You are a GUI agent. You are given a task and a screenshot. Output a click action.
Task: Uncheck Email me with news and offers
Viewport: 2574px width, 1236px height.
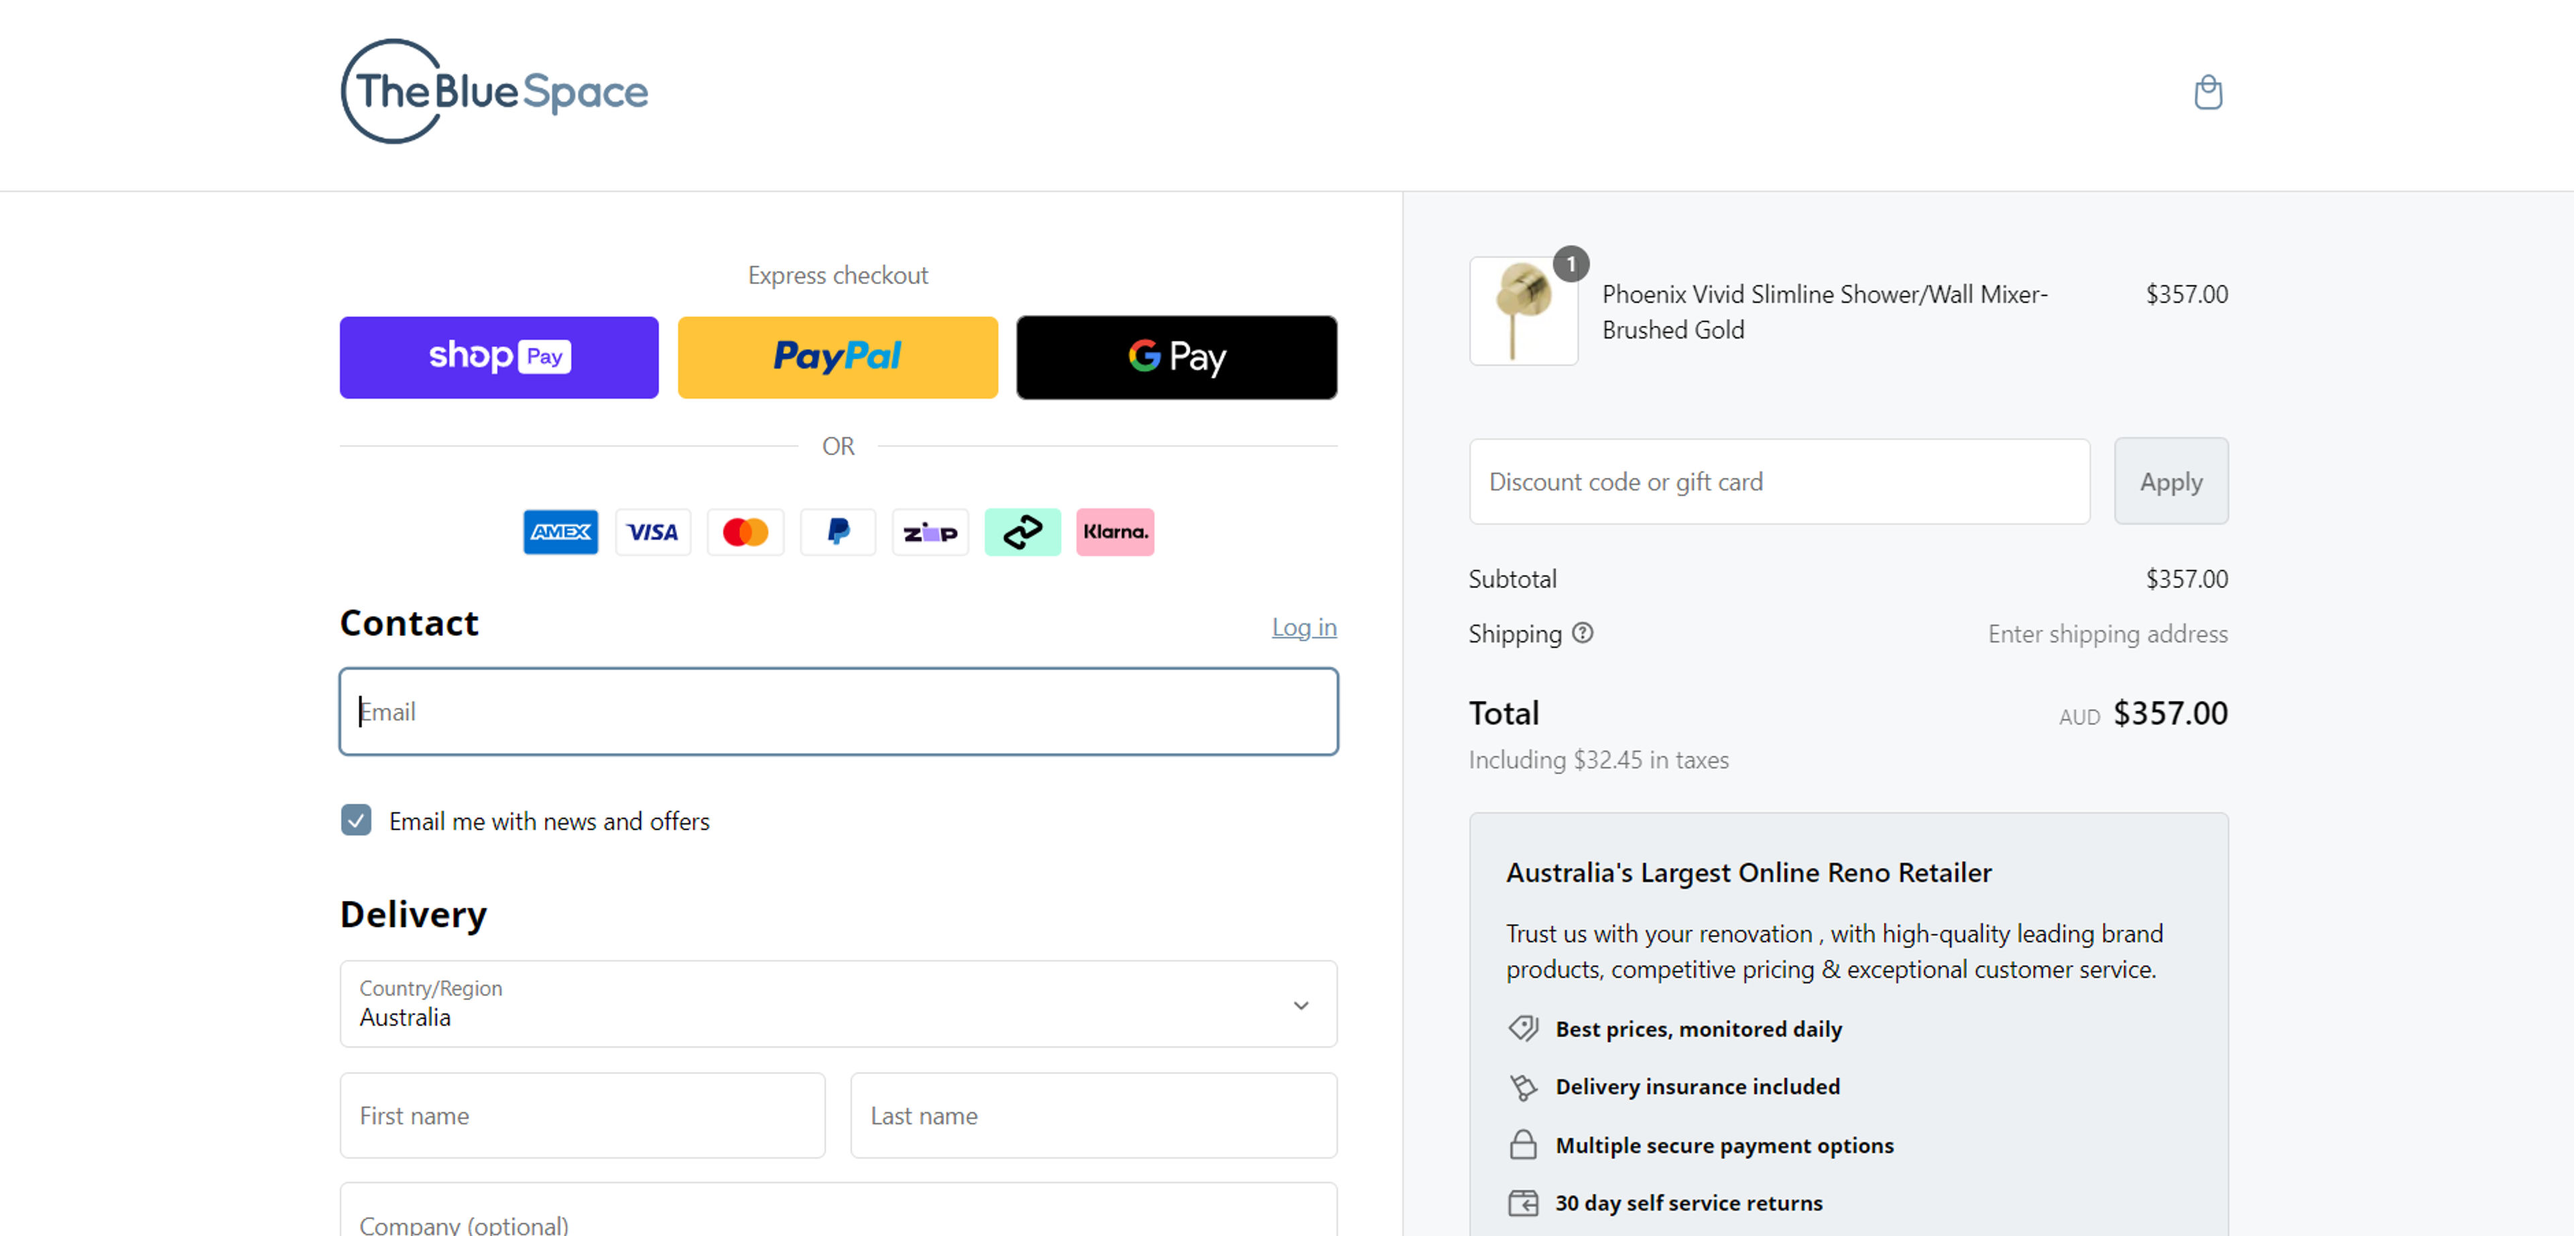356,819
